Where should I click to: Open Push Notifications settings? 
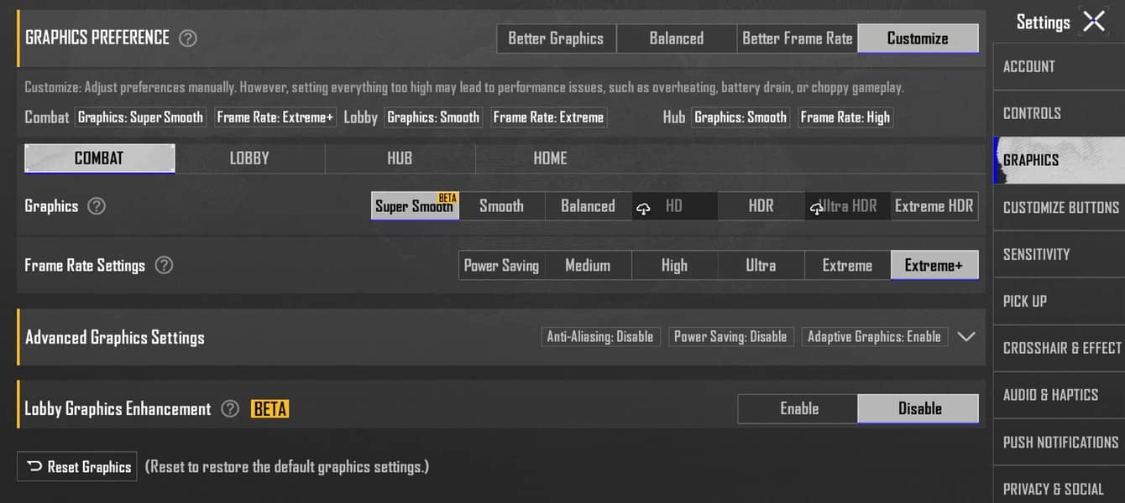pyautogui.click(x=1059, y=443)
